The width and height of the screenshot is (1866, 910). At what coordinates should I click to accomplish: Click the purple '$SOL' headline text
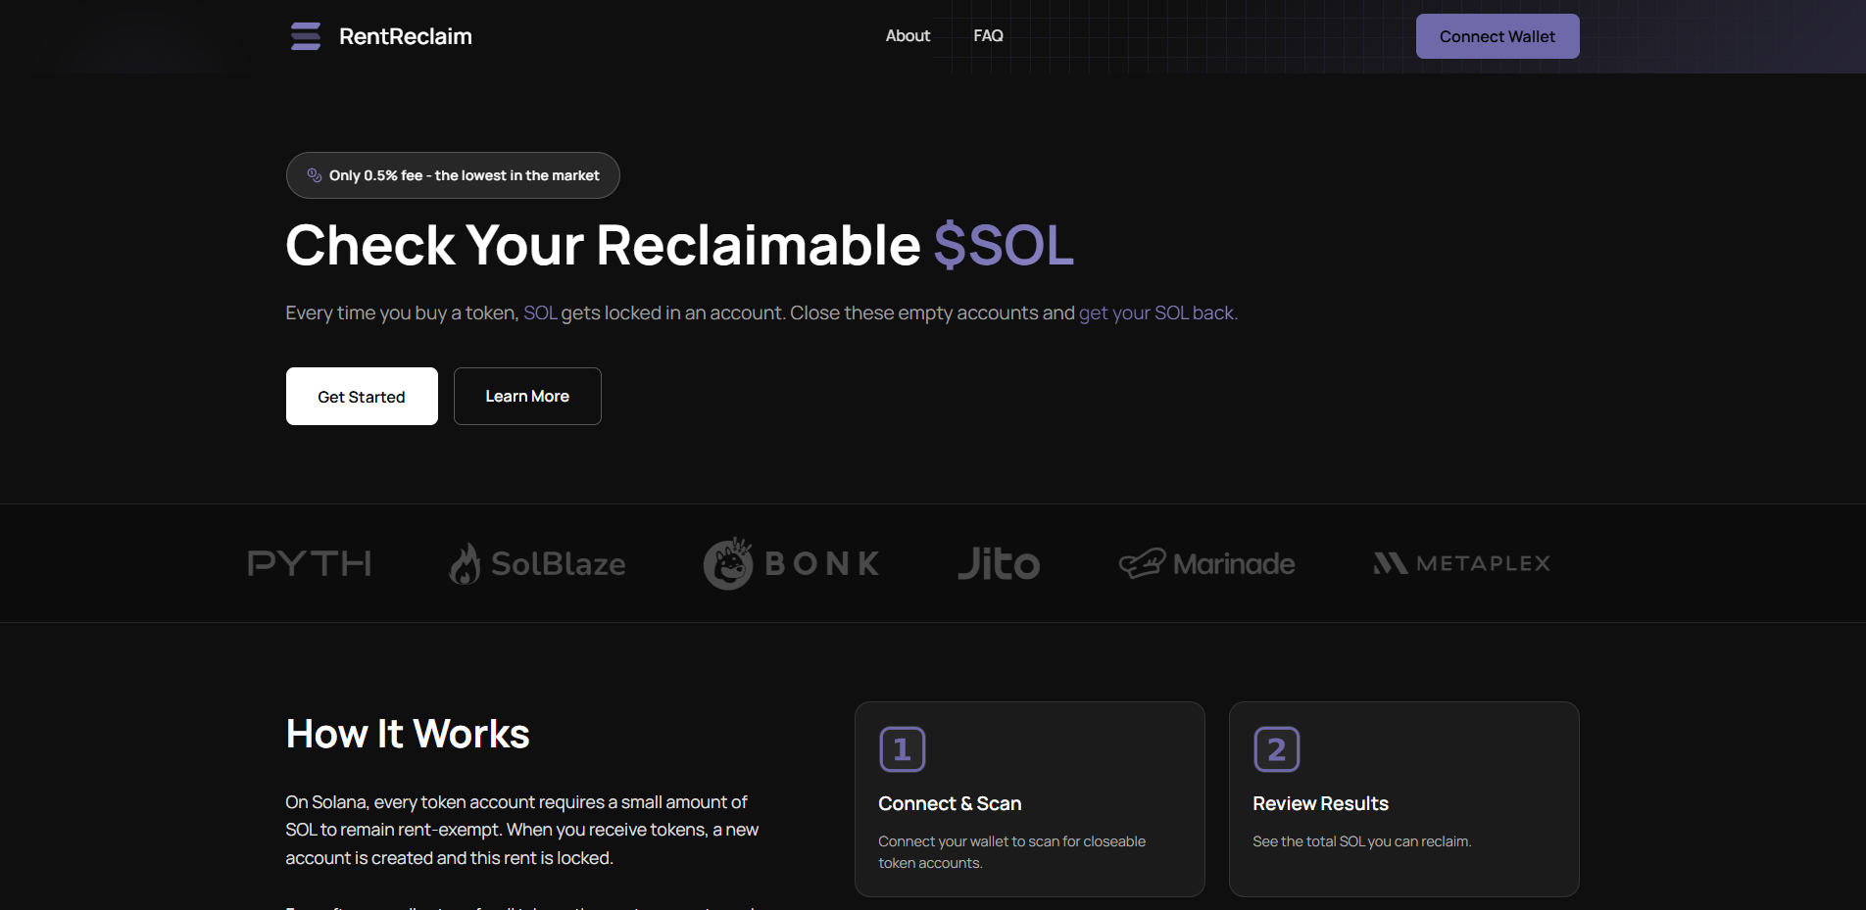pos(1004,245)
